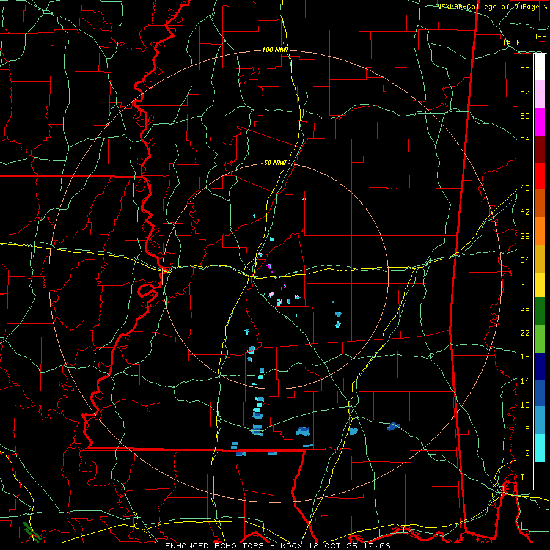This screenshot has height=550, width=550.
Task: Choose the gold 34 kft legend swatch
Action: [540, 258]
